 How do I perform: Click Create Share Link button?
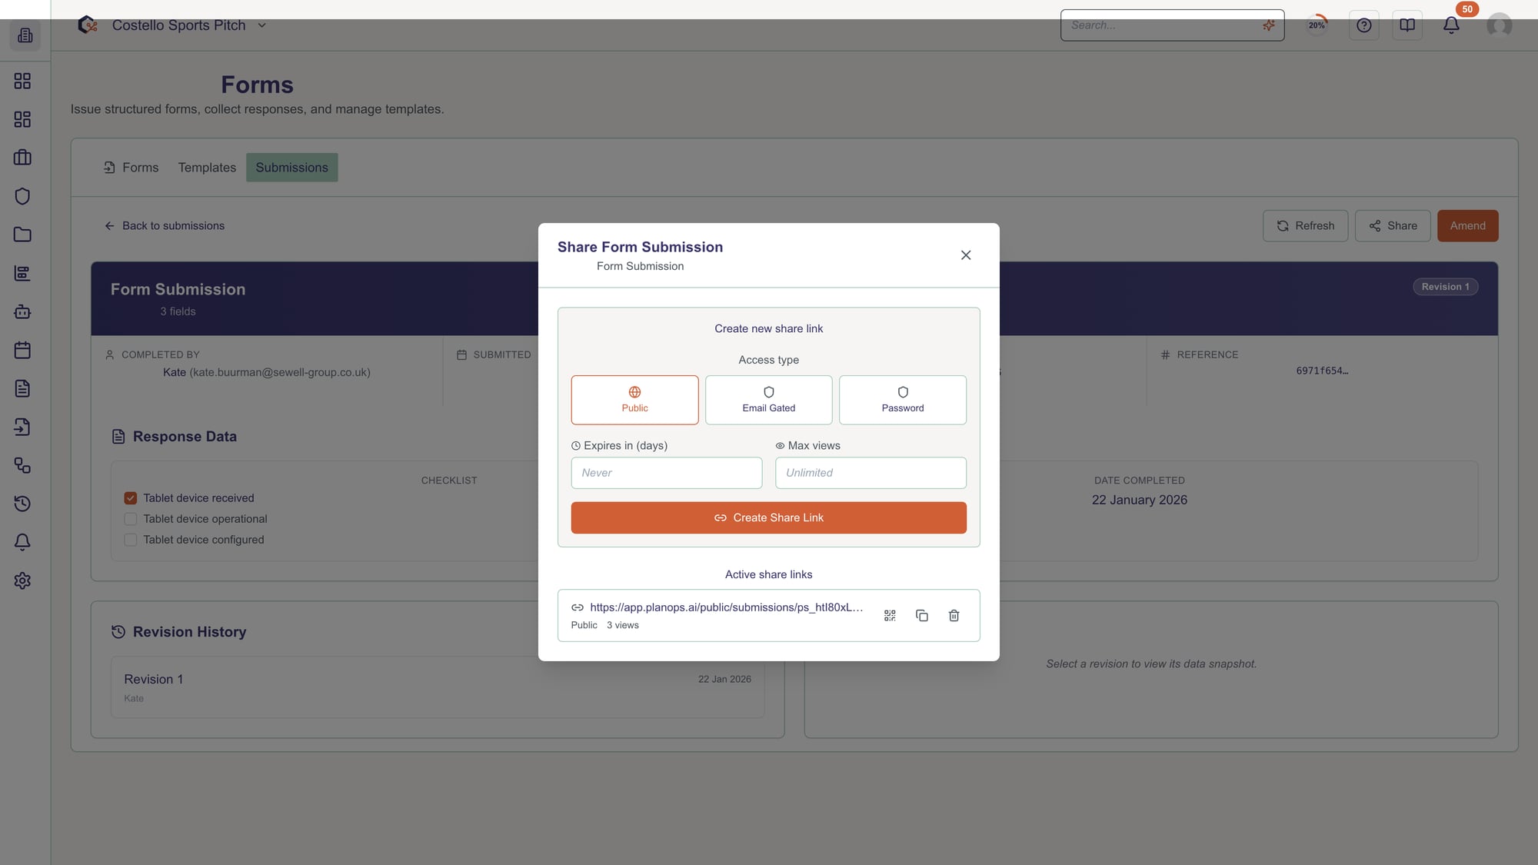(x=768, y=517)
